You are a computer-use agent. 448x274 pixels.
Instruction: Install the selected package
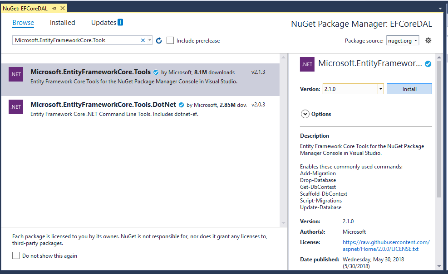409,89
